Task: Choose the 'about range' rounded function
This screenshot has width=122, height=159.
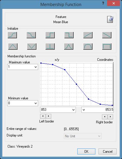Action: pyautogui.click(x=88, y=47)
